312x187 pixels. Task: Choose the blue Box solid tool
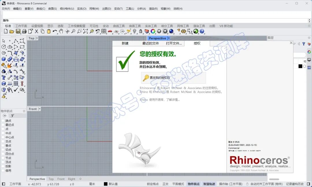click(x=3, y=59)
